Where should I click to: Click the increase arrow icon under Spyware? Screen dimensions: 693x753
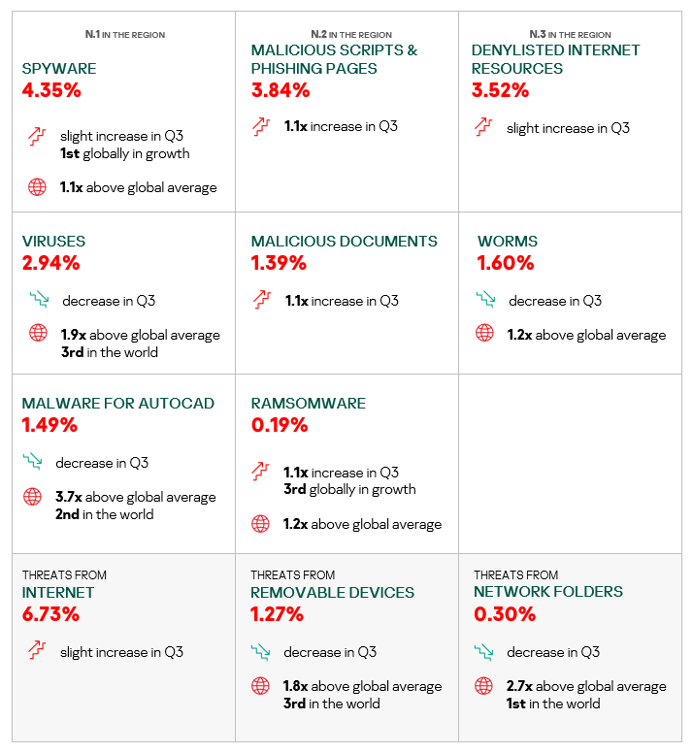(x=37, y=137)
